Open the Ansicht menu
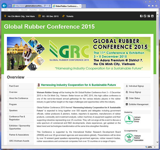Viewport: 160px width, 150px height. 24,10
